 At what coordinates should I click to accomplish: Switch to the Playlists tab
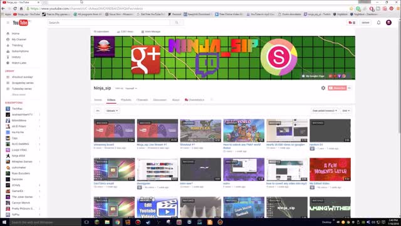pyautogui.click(x=126, y=100)
